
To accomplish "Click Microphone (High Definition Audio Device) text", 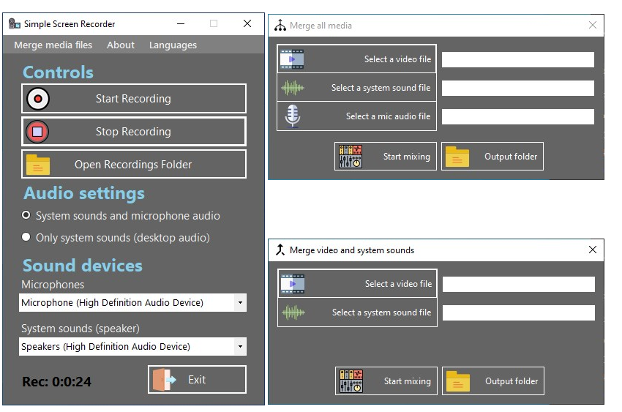I will (112, 302).
